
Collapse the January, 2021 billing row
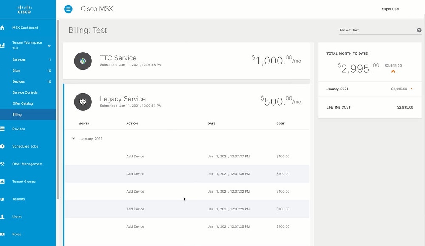point(74,139)
